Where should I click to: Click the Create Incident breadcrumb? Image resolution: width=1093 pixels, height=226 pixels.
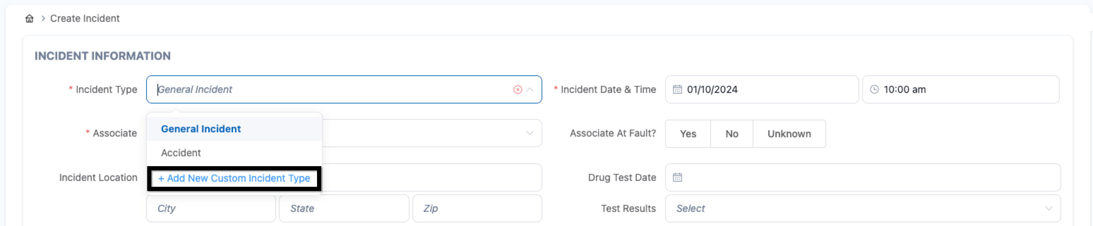[85, 19]
